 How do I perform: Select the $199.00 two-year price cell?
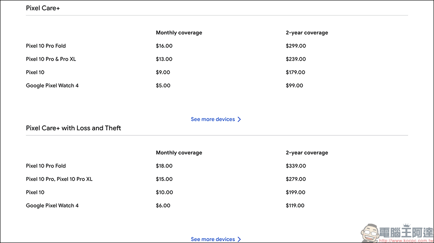296,192
